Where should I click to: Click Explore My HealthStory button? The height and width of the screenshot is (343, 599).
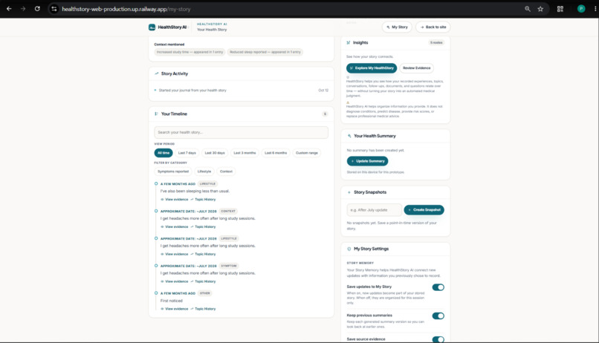[x=372, y=68]
